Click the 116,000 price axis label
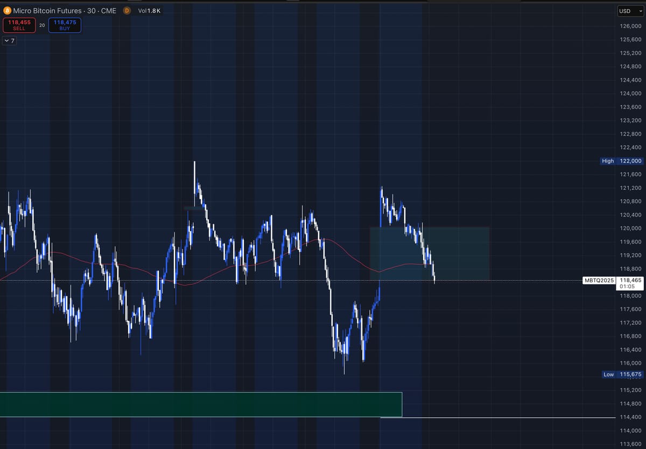646x449 pixels. click(630, 363)
